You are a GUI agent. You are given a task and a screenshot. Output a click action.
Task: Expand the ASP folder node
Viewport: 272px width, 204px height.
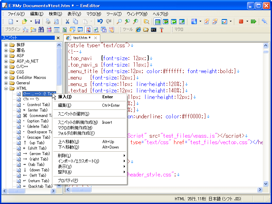pos(6,56)
